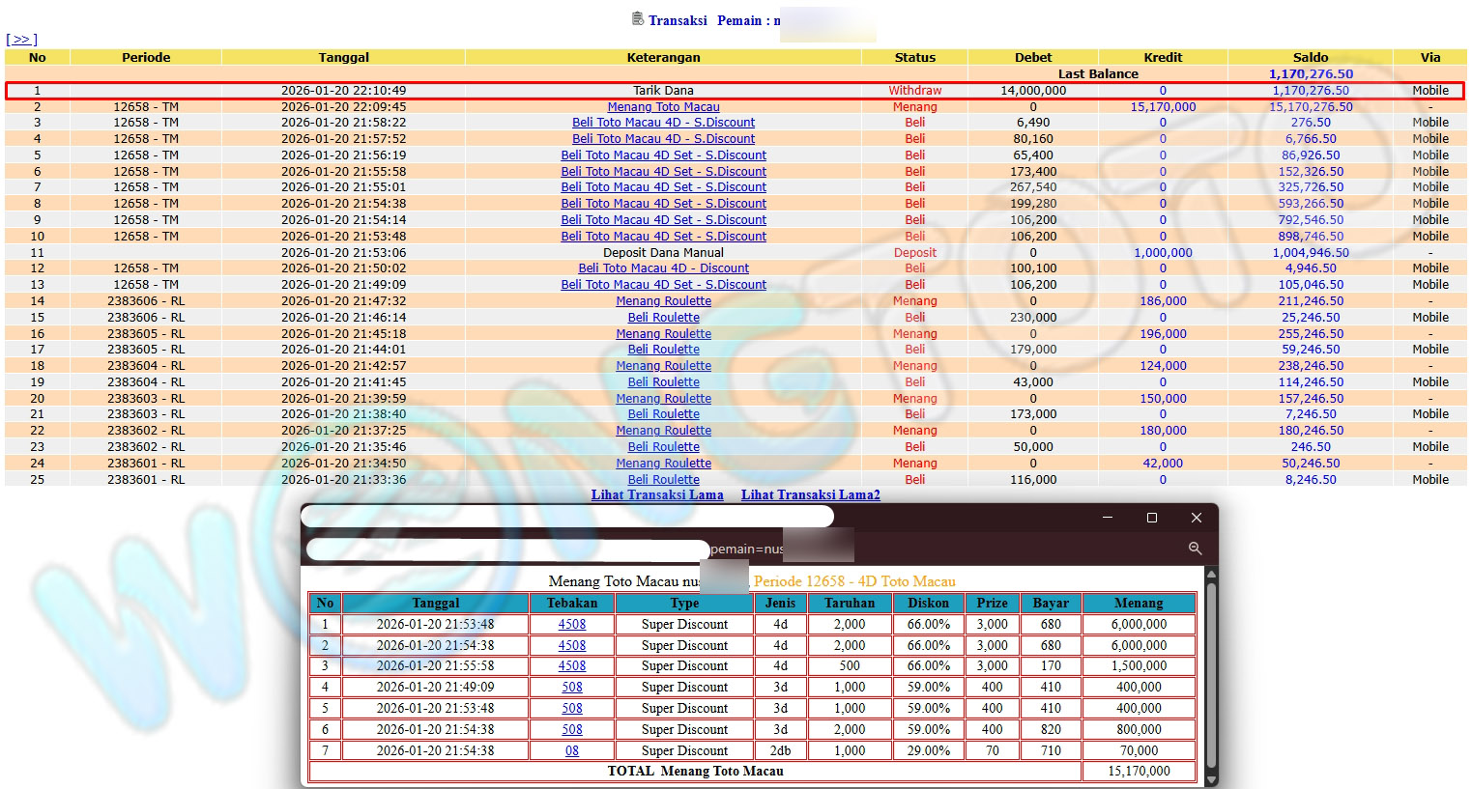Open Beli Toto Macau 4D - Discount link
The height and width of the screenshot is (789, 1472).
[663, 268]
